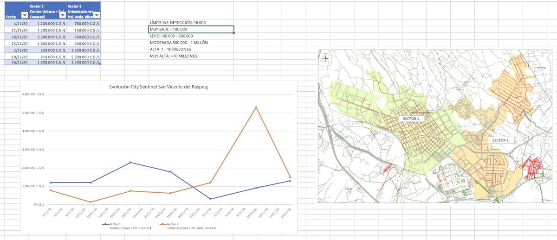The height and width of the screenshot is (240, 557).
Task: Select the MUY BAJA: <100.000 cell
Action: (191, 29)
